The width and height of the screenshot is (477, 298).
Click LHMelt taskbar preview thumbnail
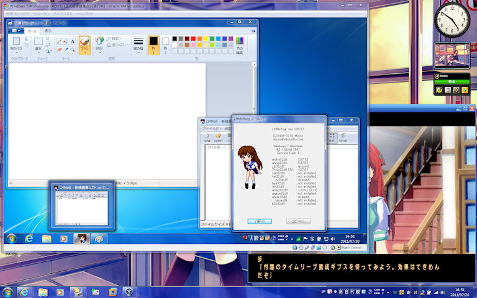[81, 205]
